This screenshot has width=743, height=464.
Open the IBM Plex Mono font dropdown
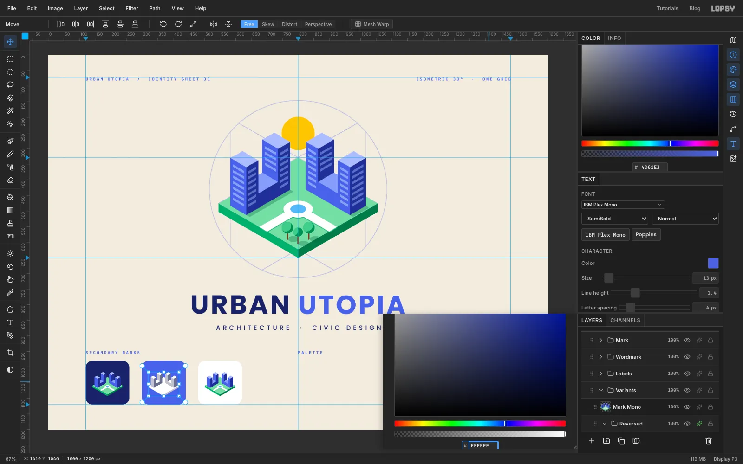pyautogui.click(x=623, y=205)
